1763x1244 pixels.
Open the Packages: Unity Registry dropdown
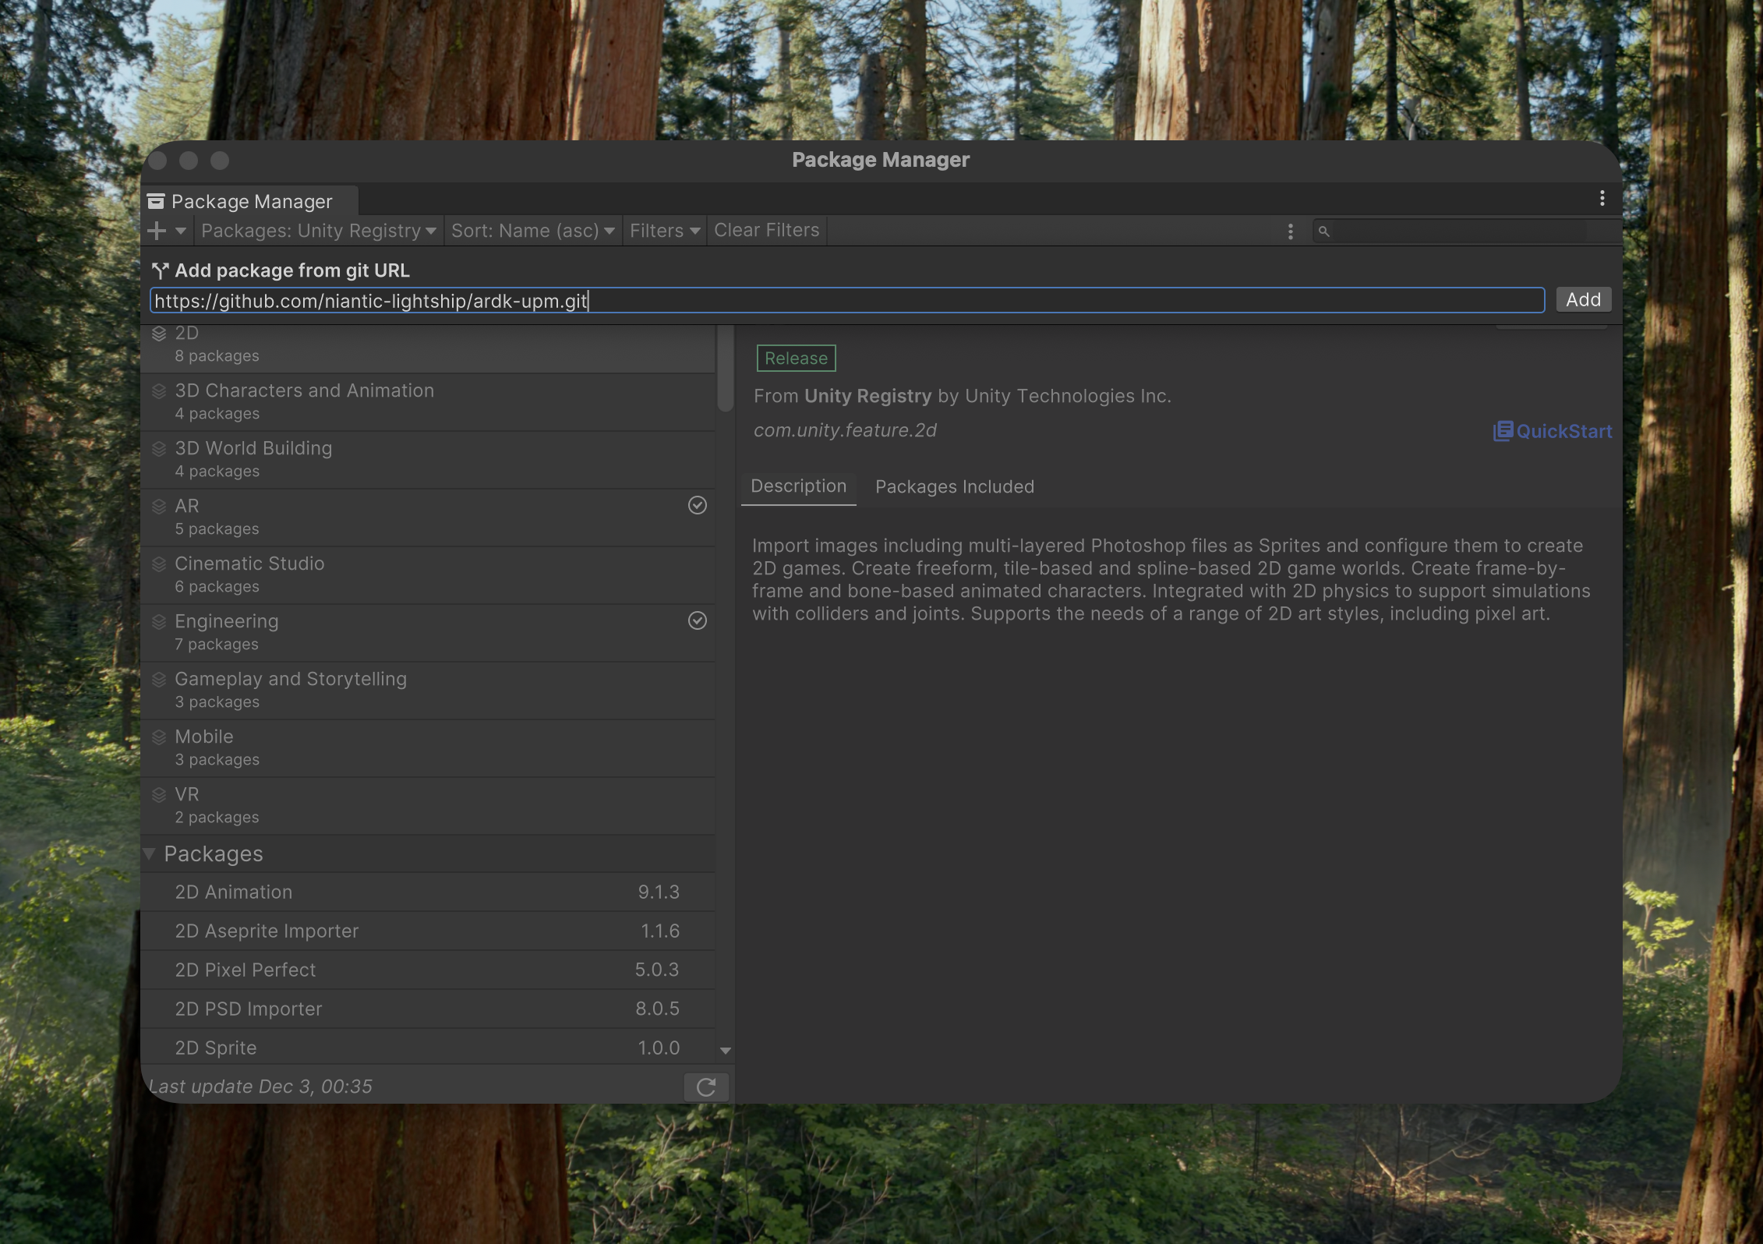318,231
